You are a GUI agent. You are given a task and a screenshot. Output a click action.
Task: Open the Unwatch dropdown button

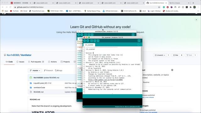(160, 55)
